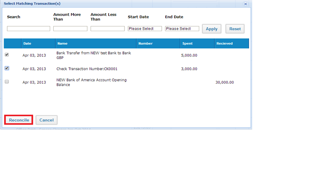Reset the filter fields
Image resolution: width=331 pixels, height=186 pixels.
coord(235,29)
